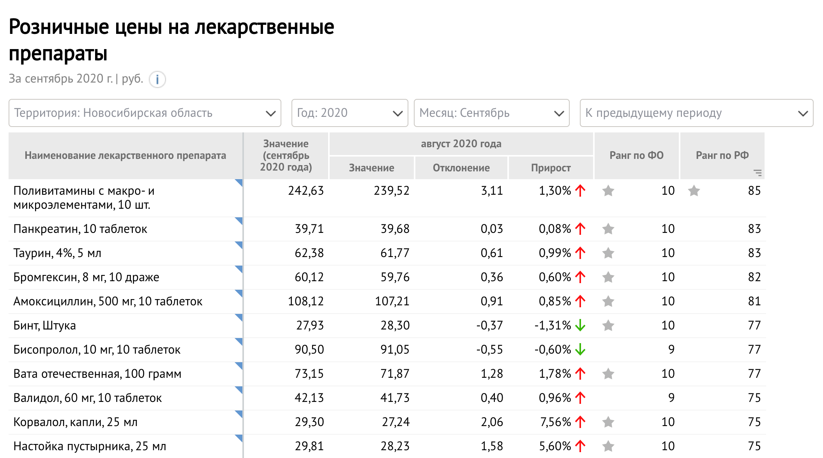The width and height of the screenshot is (823, 458).
Task: Select Настойка пустырника, 25 мл name
Action: [90, 446]
